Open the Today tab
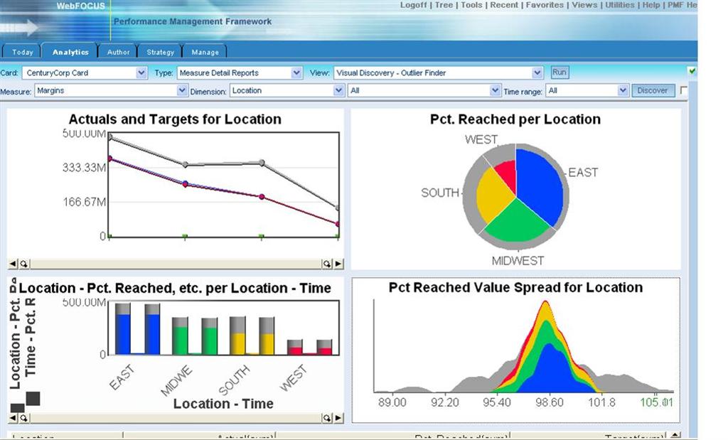 (22, 52)
